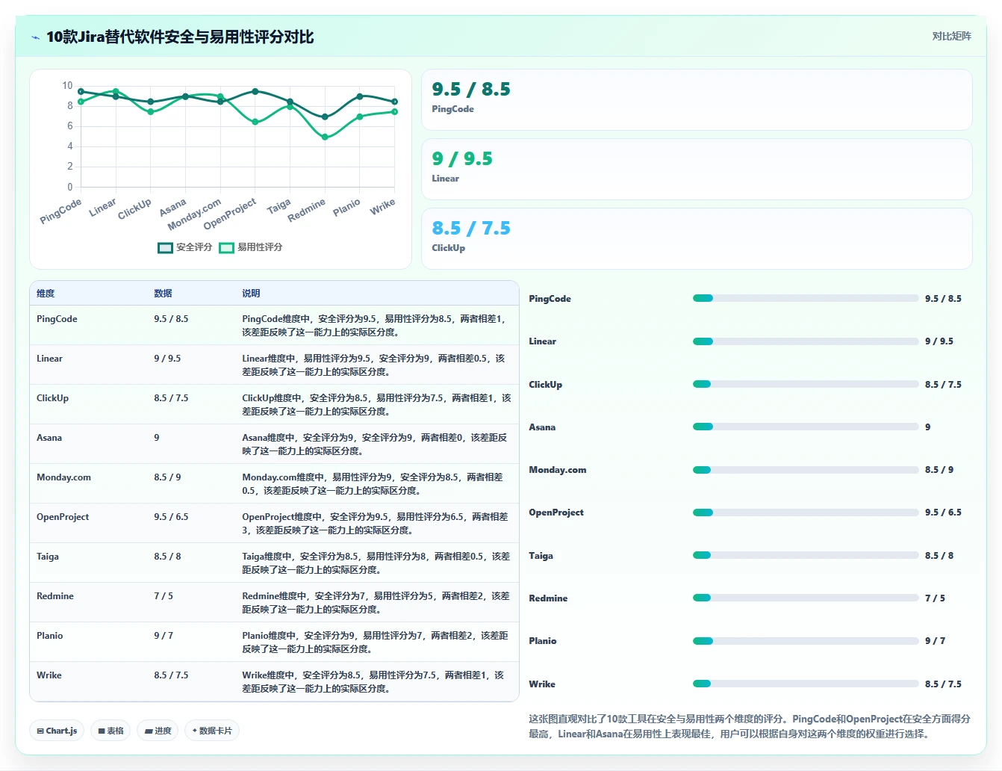Image resolution: width=1002 pixels, height=771 pixels.
Task: Click the OpenProject progress bar
Action: [806, 513]
